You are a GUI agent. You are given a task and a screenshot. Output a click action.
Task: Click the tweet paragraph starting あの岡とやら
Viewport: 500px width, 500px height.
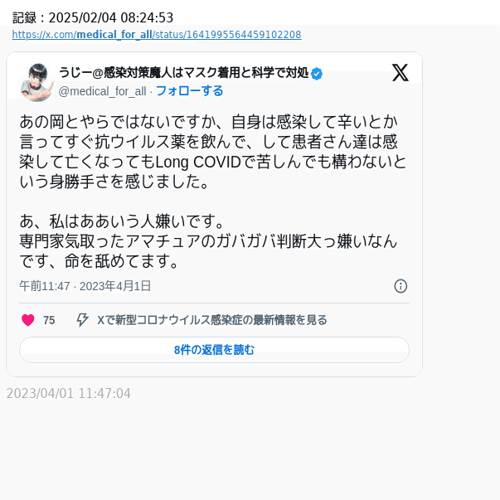pos(213,152)
